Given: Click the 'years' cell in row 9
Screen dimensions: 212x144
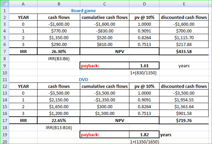Looking at the screenshot, I should coord(184,66).
